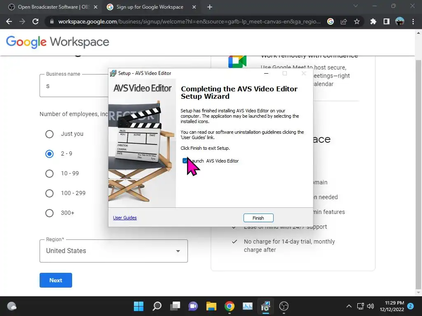Open the tab search chevron

(x=356, y=6)
